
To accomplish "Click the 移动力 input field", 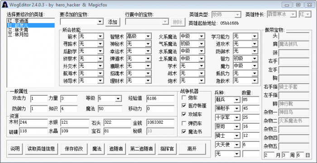I will 160,109.
